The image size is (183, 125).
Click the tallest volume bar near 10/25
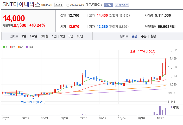click(x=160, y=110)
